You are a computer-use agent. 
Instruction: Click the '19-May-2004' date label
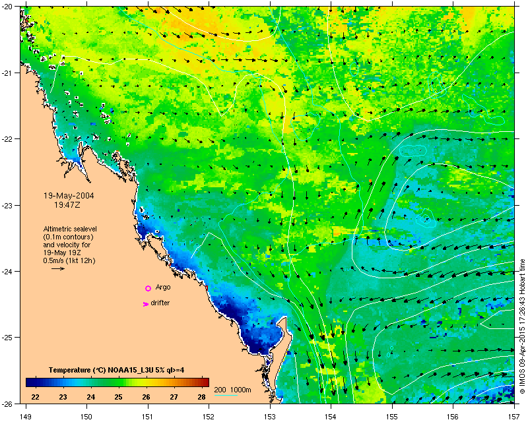pyautogui.click(x=69, y=196)
